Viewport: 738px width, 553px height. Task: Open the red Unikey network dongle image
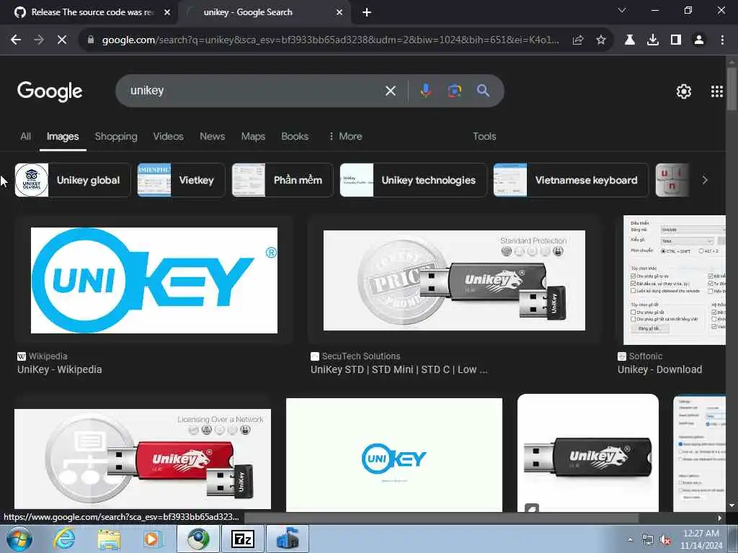[x=143, y=459]
